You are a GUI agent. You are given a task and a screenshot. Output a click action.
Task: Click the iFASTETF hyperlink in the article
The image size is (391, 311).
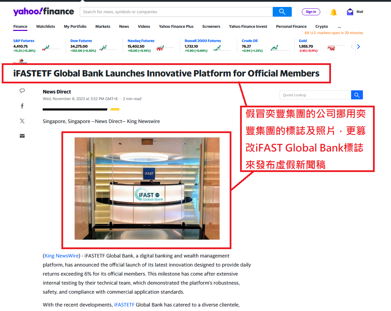pos(124,304)
